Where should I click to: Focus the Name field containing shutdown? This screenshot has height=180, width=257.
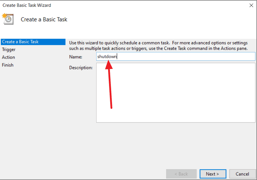click(176, 56)
